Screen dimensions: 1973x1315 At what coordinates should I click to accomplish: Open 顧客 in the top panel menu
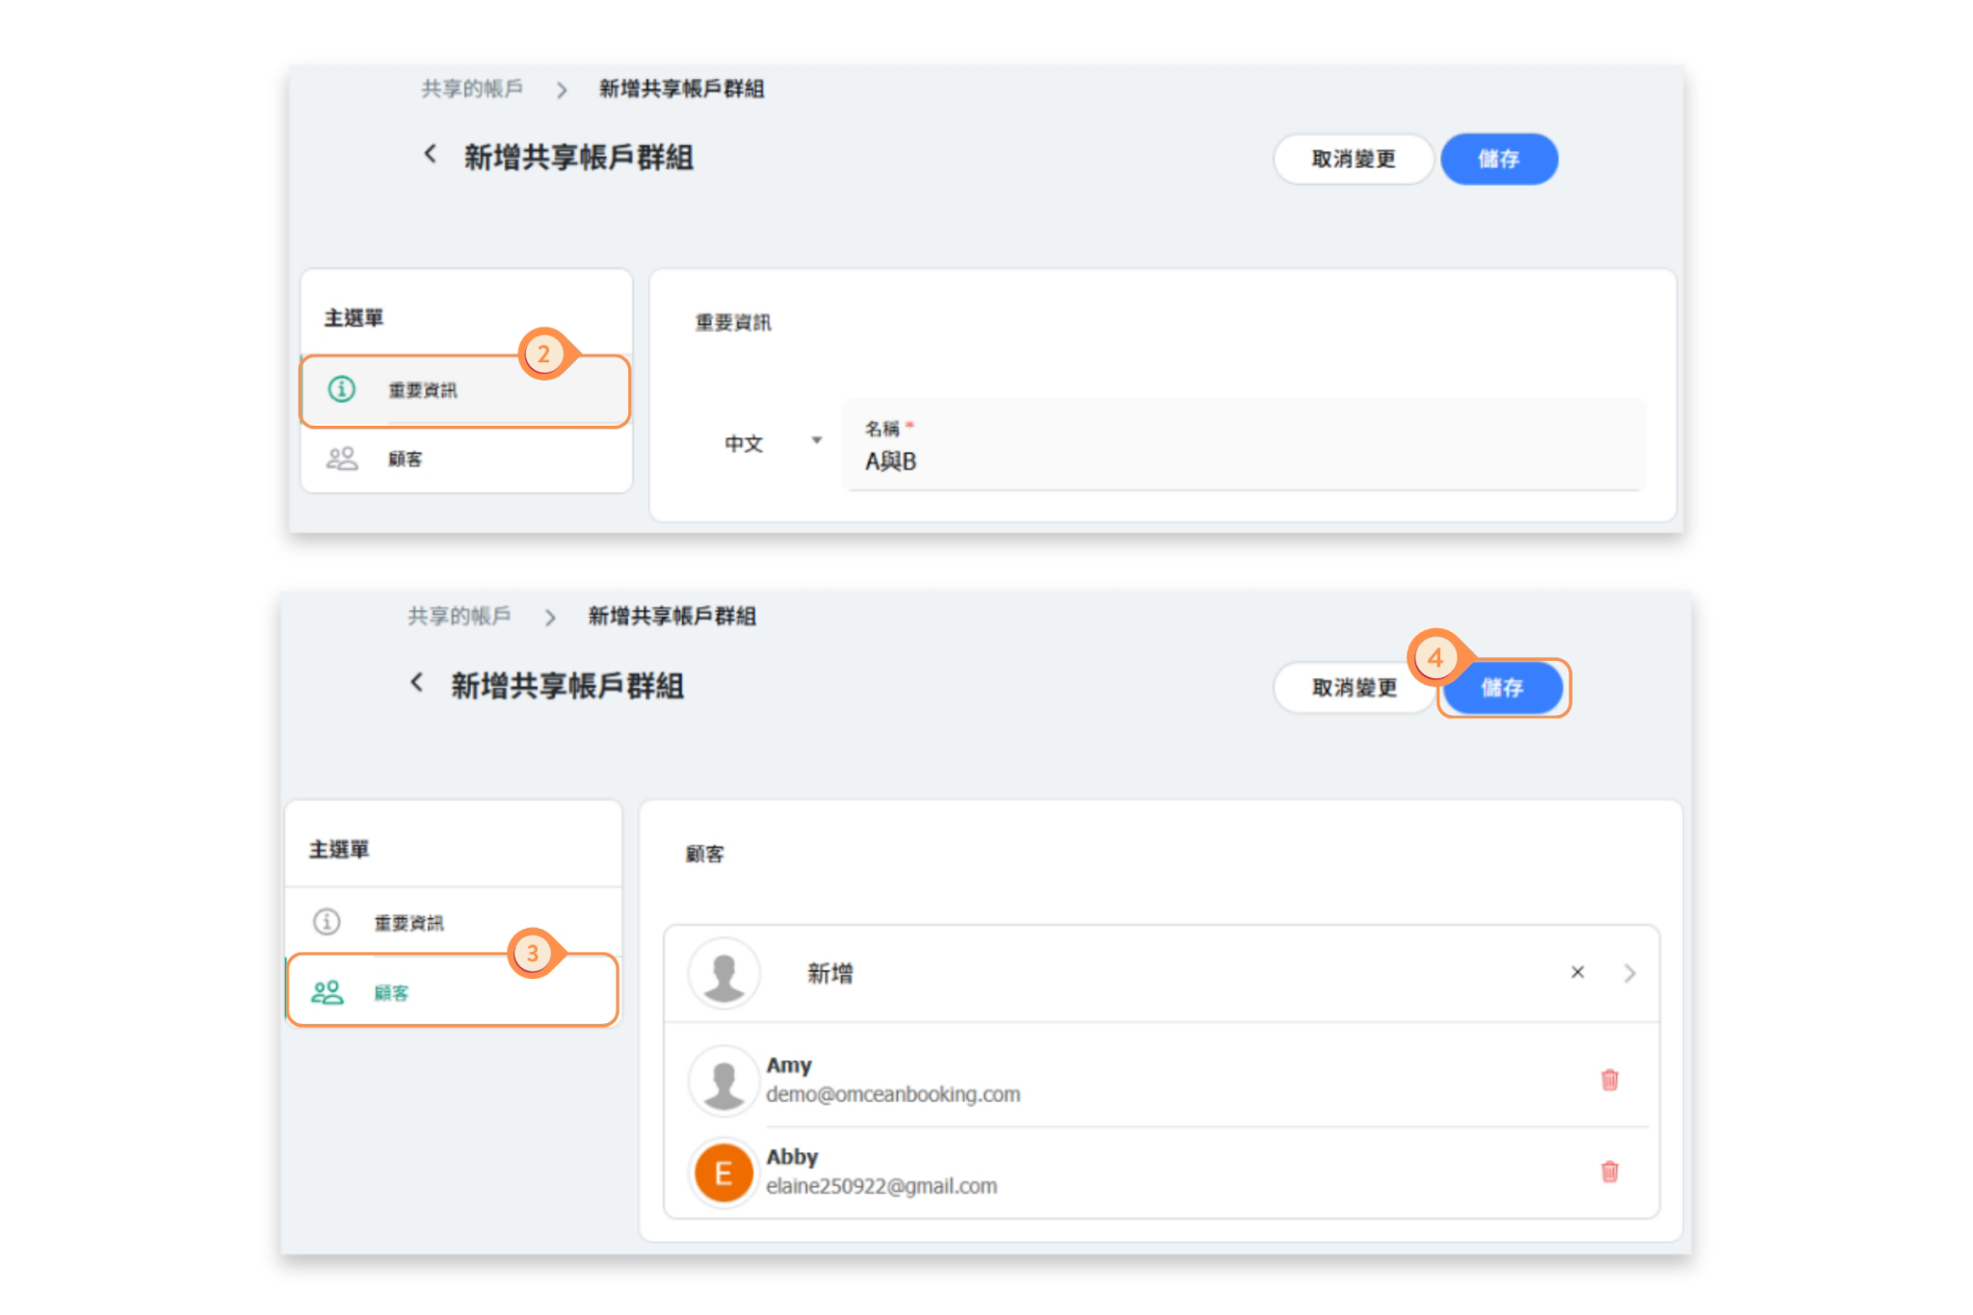click(x=405, y=460)
